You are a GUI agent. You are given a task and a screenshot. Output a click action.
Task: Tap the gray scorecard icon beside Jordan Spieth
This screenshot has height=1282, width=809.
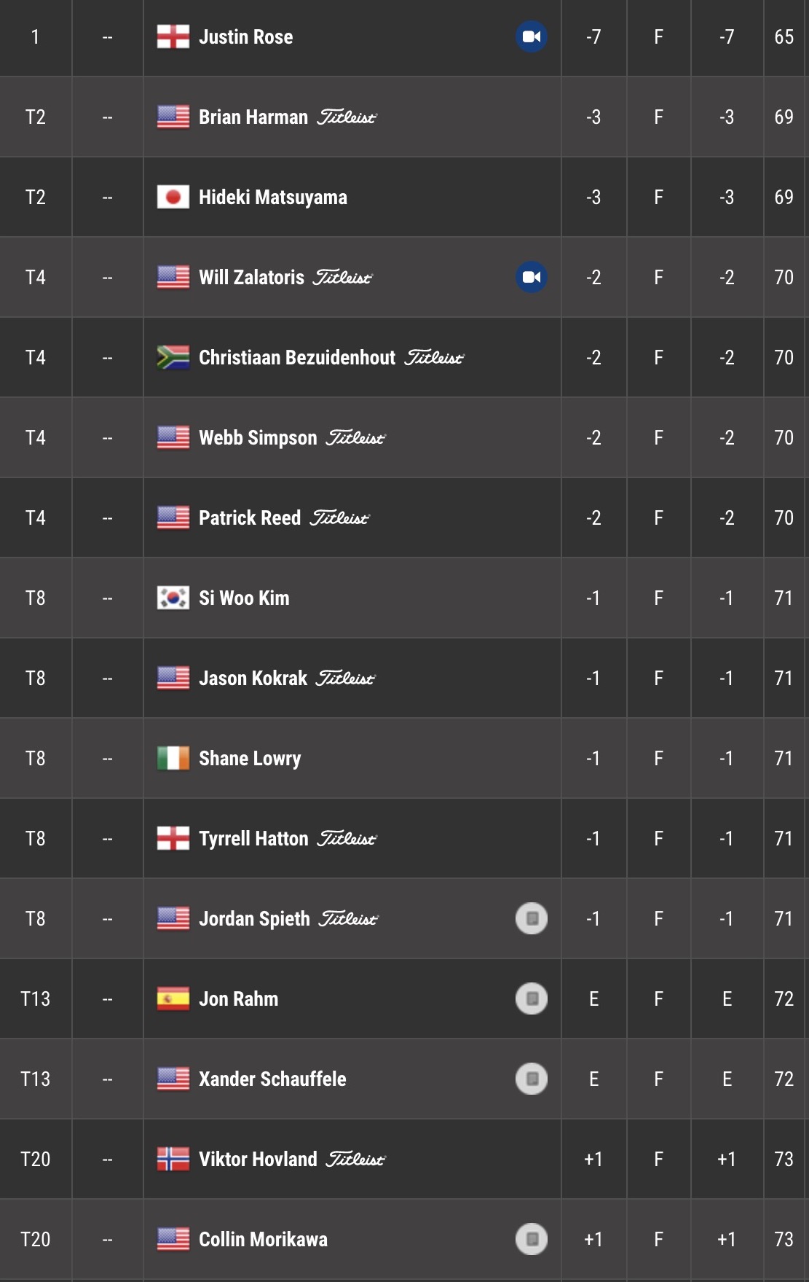532,918
